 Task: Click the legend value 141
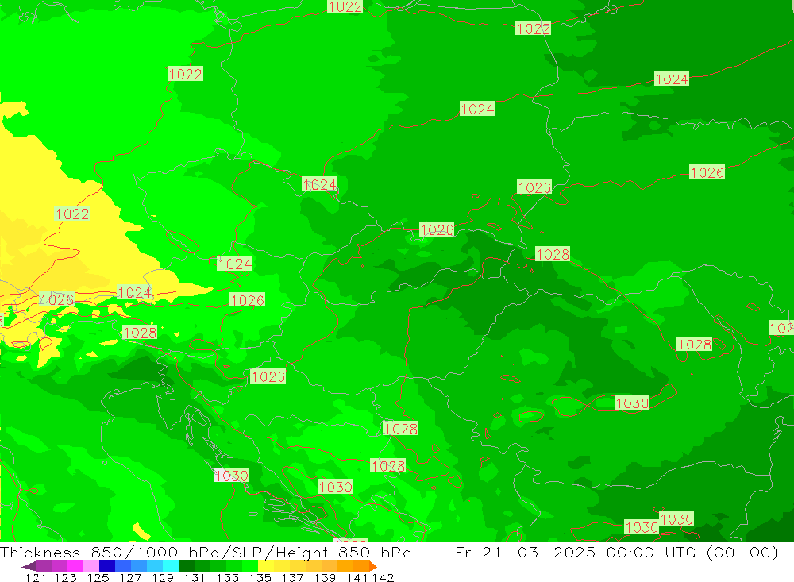tap(357, 577)
